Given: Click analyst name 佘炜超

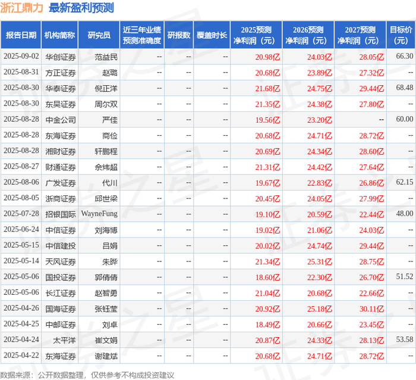Looking at the screenshot, I should pos(106,167).
